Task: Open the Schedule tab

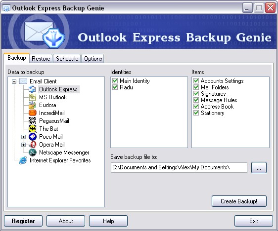Action: pos(67,59)
